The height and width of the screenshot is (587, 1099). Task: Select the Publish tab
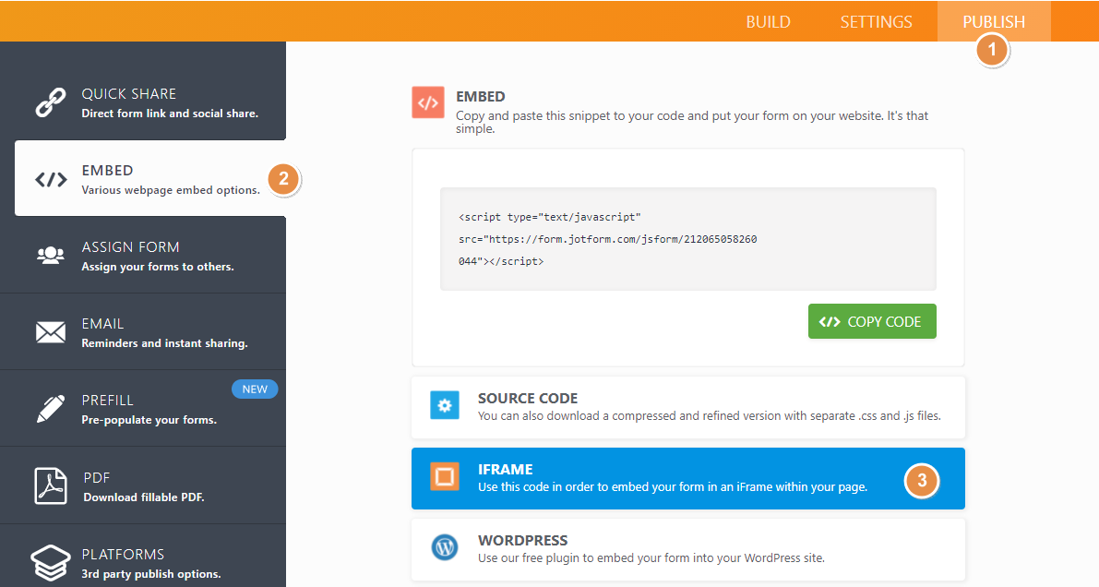coord(993,22)
